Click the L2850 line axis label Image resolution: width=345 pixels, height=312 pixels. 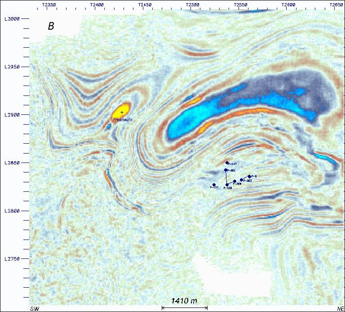12,163
